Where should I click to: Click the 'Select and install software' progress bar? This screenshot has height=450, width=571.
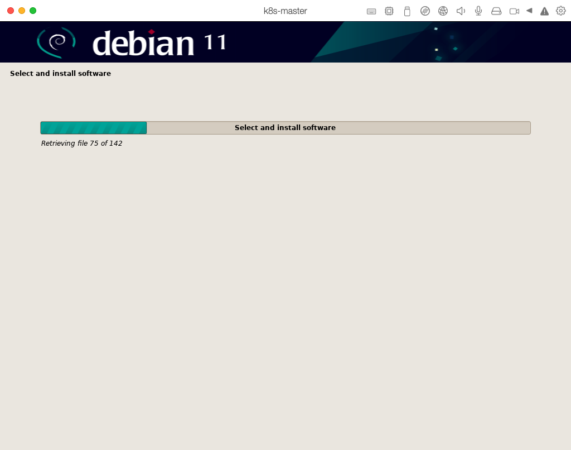(x=285, y=128)
